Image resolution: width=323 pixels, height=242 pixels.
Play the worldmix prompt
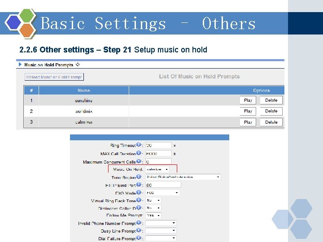coord(248,111)
